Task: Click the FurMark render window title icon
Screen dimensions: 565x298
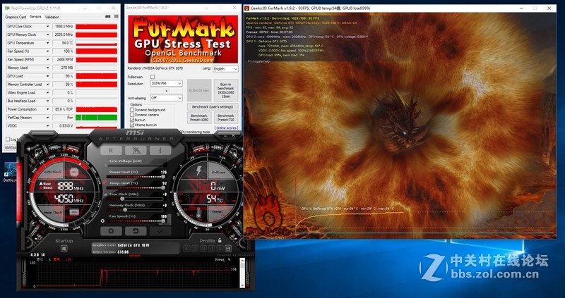Action: [x=246, y=8]
